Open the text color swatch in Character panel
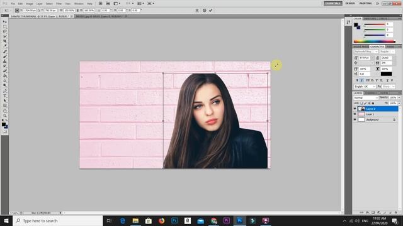Viewport: 403px width, 226px height. point(386,74)
